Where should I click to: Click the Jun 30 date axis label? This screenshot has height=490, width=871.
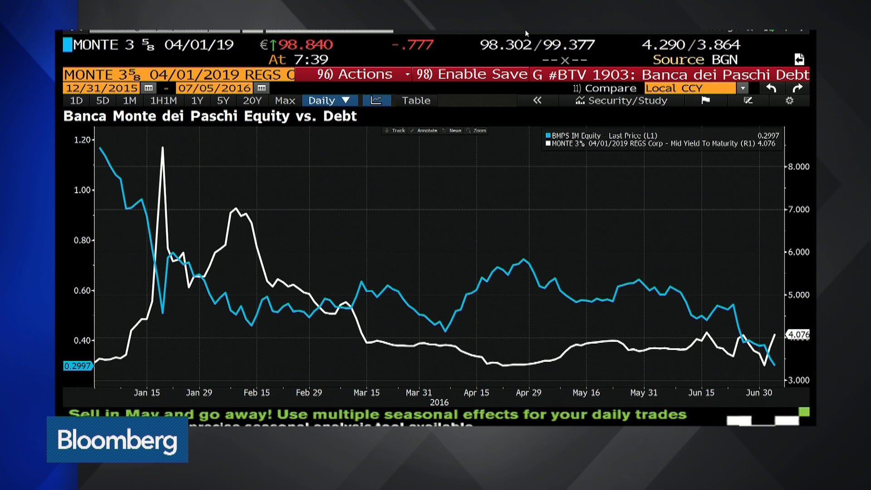coord(759,393)
